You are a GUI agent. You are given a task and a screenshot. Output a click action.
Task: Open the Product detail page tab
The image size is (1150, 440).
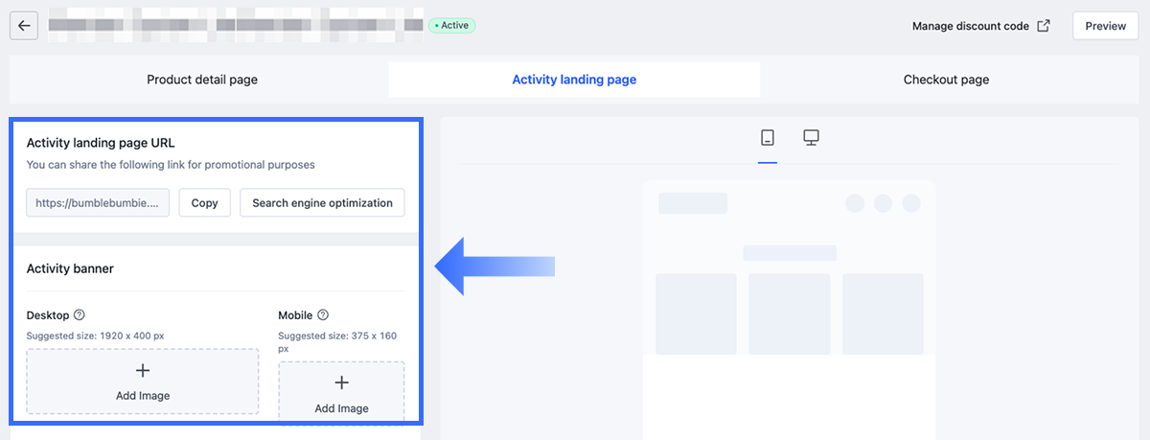pos(202,80)
